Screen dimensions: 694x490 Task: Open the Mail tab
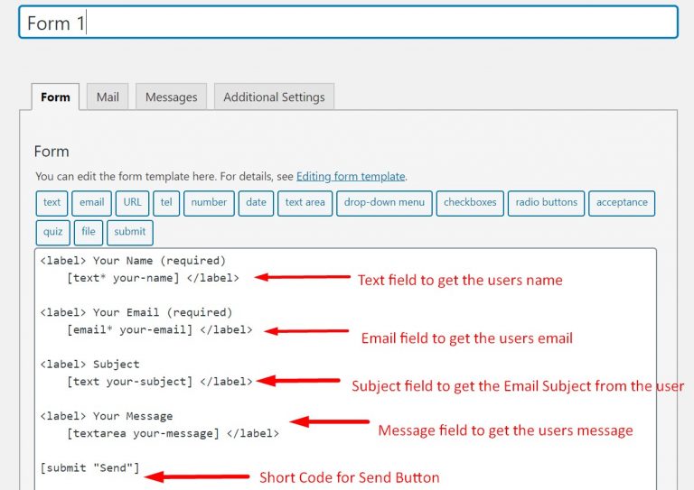(x=108, y=97)
